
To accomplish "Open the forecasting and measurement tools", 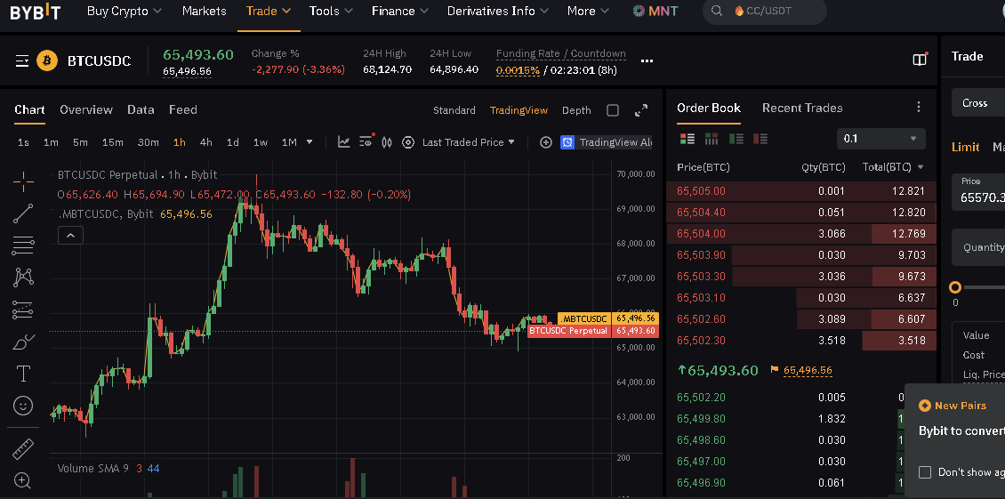I will pos(23,310).
